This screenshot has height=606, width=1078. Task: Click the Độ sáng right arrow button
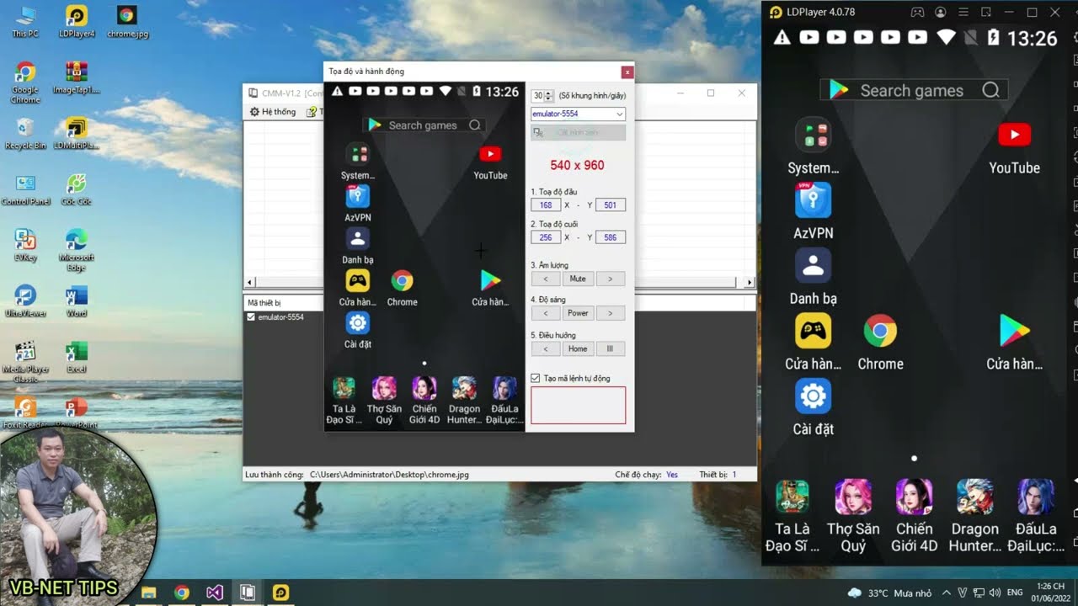click(611, 313)
